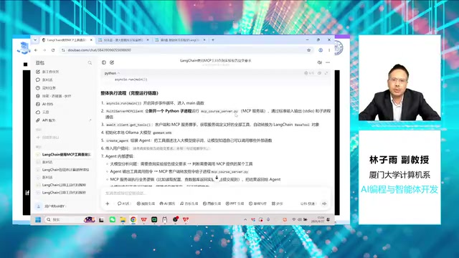Open API 服务 in the sidebar
The height and width of the screenshot is (258, 459).
point(46,120)
